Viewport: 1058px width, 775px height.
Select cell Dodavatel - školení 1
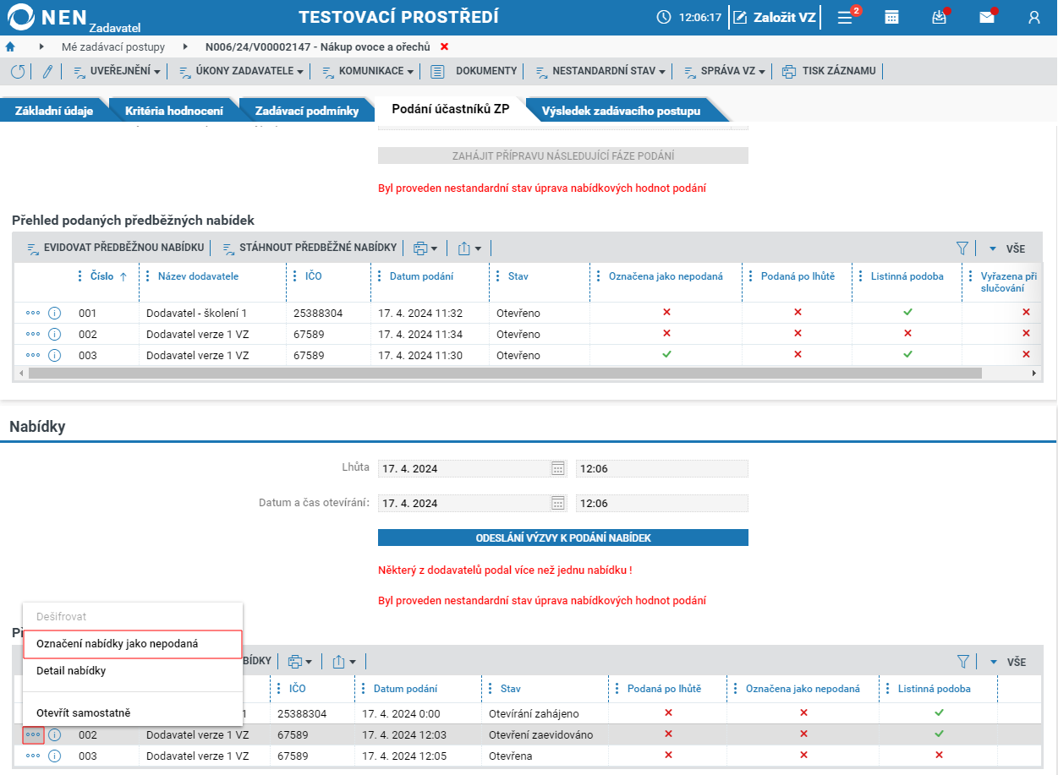click(x=212, y=313)
